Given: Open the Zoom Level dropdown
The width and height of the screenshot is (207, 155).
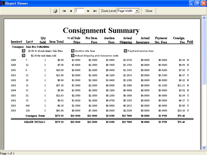Looking at the screenshot, I should click(137, 11).
